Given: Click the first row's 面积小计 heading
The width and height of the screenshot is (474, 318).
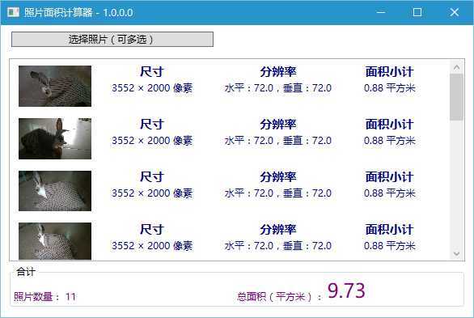Looking at the screenshot, I should point(389,72).
